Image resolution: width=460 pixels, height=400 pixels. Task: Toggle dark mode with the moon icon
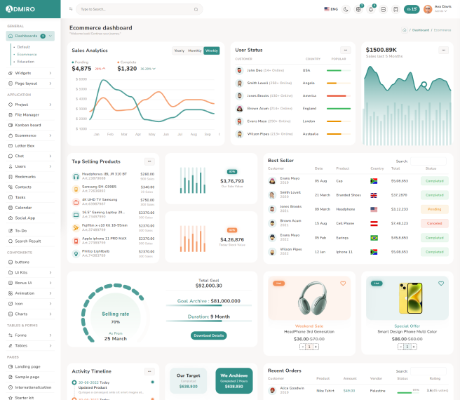[346, 9]
